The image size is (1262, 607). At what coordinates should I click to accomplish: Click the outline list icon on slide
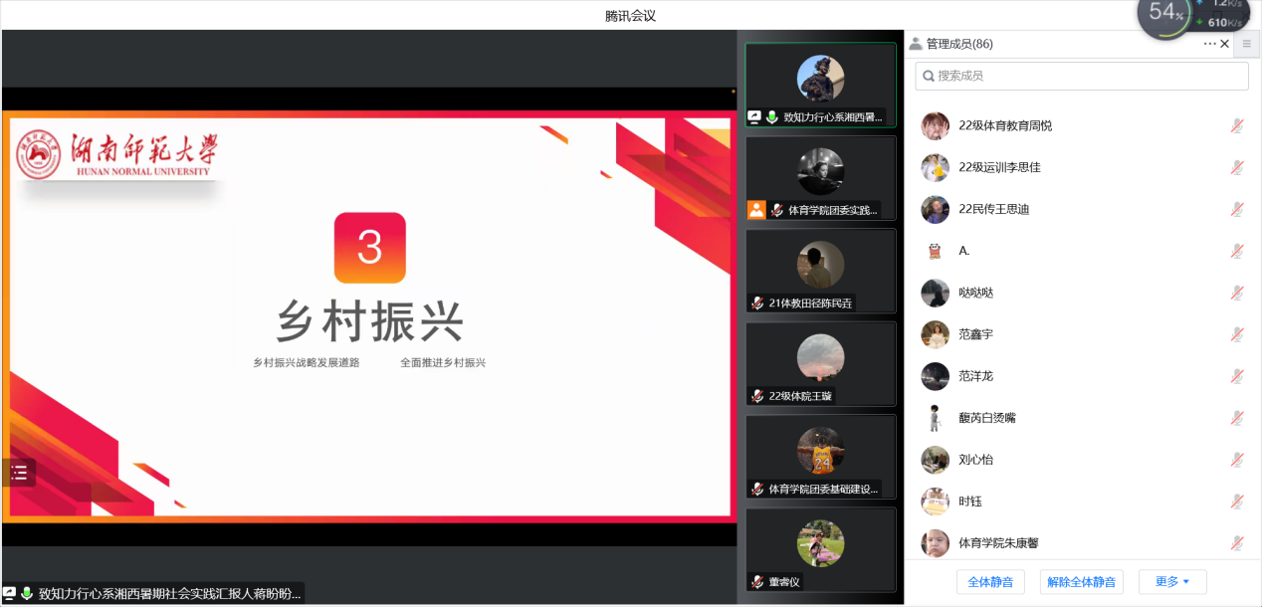(19, 473)
